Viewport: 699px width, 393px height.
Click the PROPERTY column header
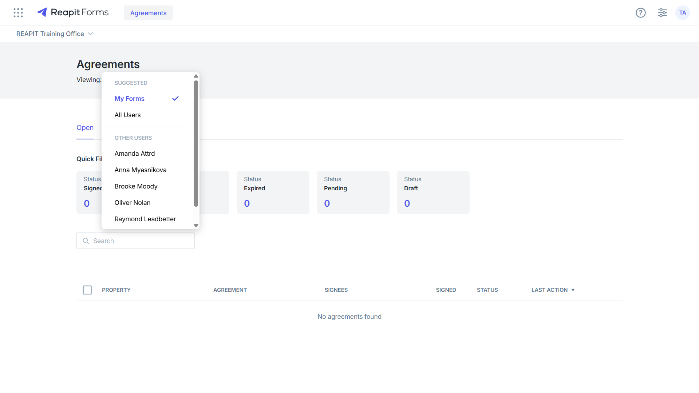[116, 290]
